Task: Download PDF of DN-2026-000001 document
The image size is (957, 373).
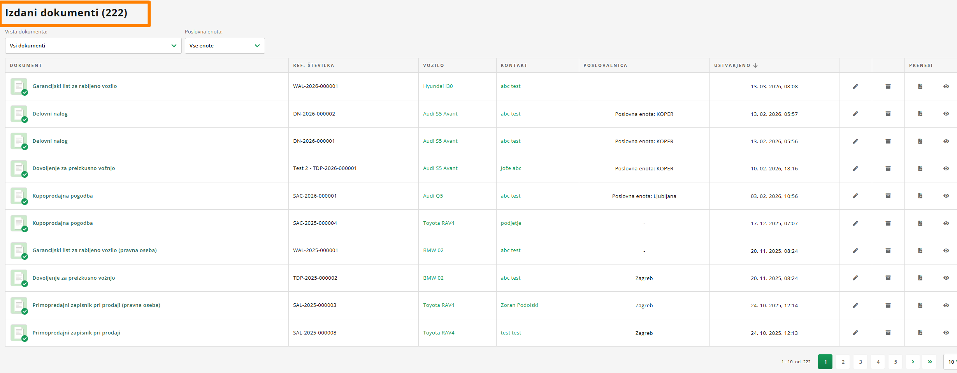Action: [920, 141]
